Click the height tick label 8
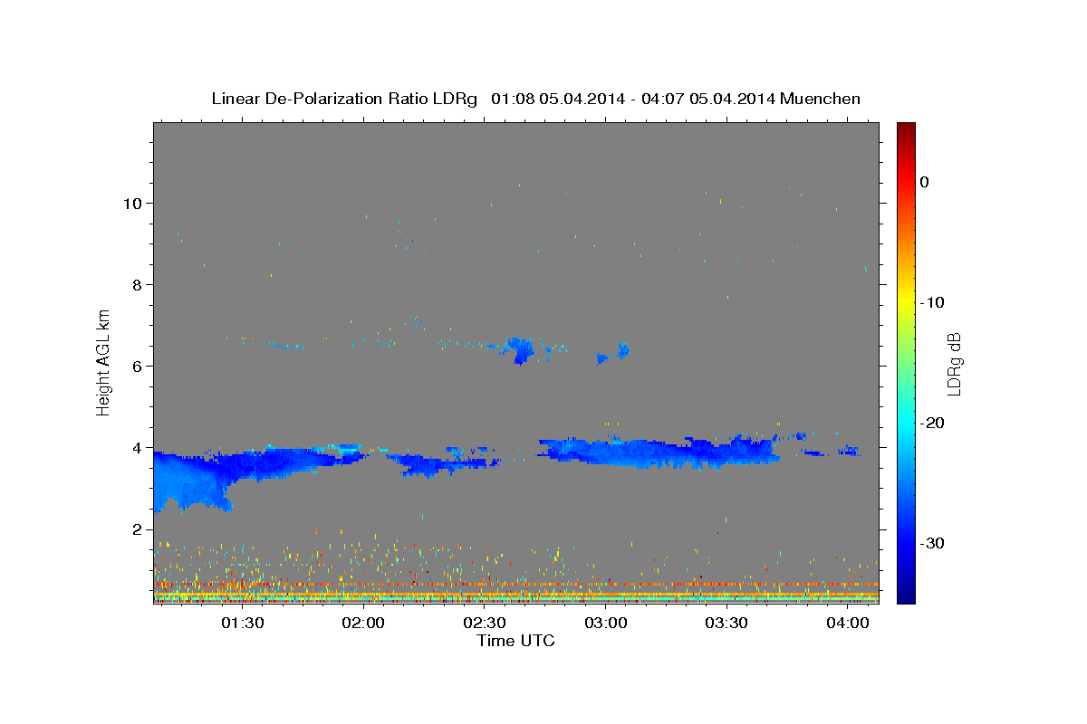1087x724 pixels. pyautogui.click(x=138, y=284)
